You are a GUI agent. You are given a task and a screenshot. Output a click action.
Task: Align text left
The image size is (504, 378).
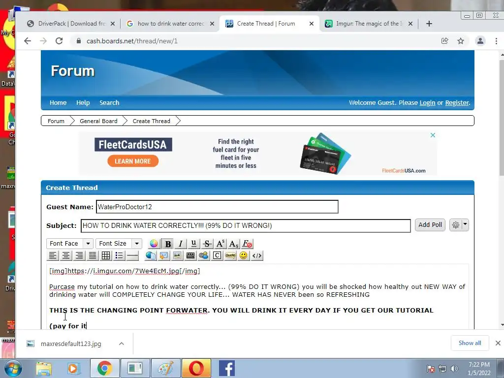(x=52, y=255)
